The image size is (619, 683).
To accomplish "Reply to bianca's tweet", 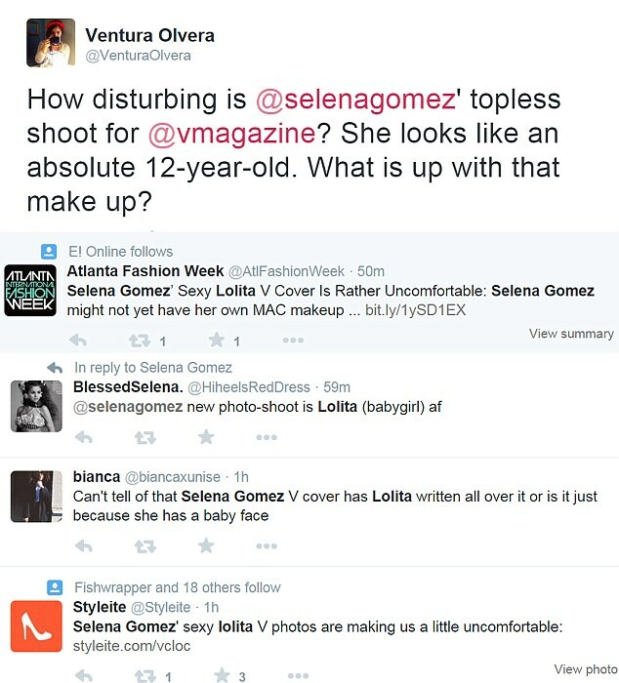I will point(84,545).
